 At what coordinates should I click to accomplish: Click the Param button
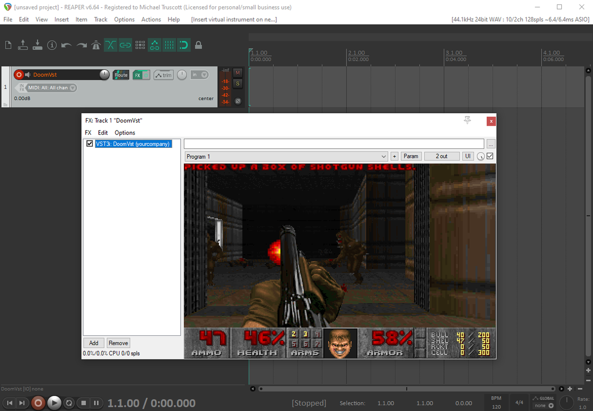coord(411,156)
